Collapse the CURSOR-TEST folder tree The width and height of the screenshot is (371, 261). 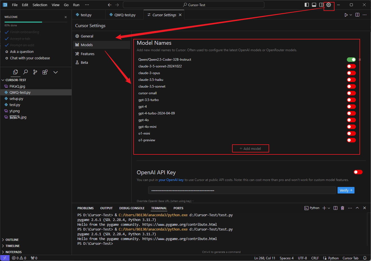point(16,80)
